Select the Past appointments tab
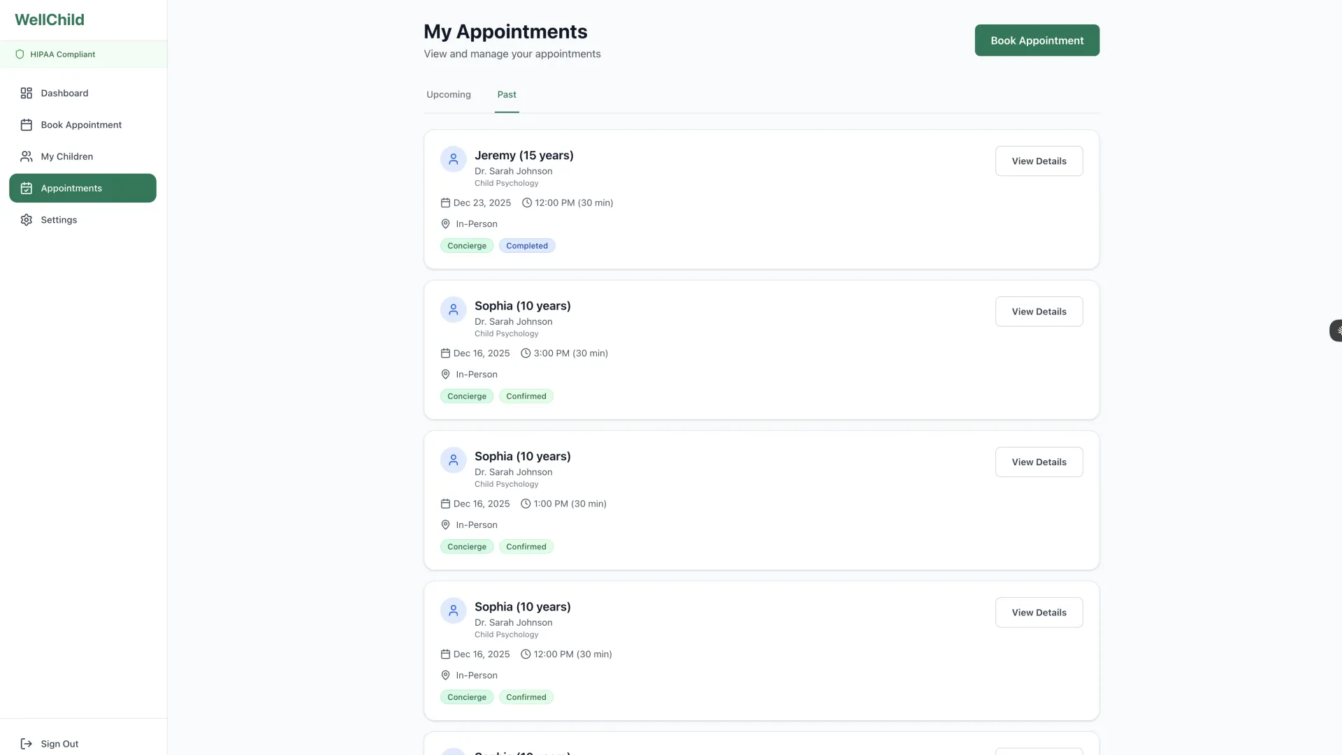 point(506,95)
